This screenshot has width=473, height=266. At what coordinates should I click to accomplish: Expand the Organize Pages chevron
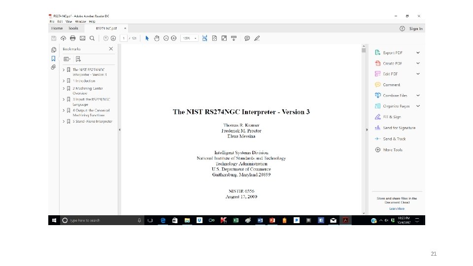418,106
